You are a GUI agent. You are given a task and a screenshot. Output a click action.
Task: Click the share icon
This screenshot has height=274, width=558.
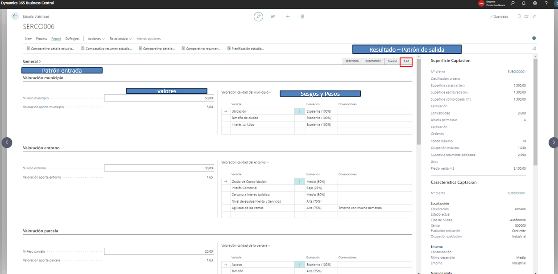point(273,16)
